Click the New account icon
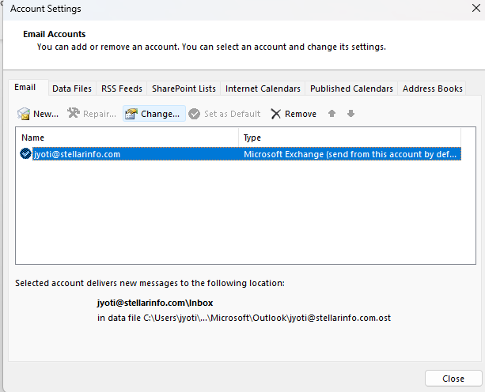This screenshot has width=485, height=392. click(24, 114)
